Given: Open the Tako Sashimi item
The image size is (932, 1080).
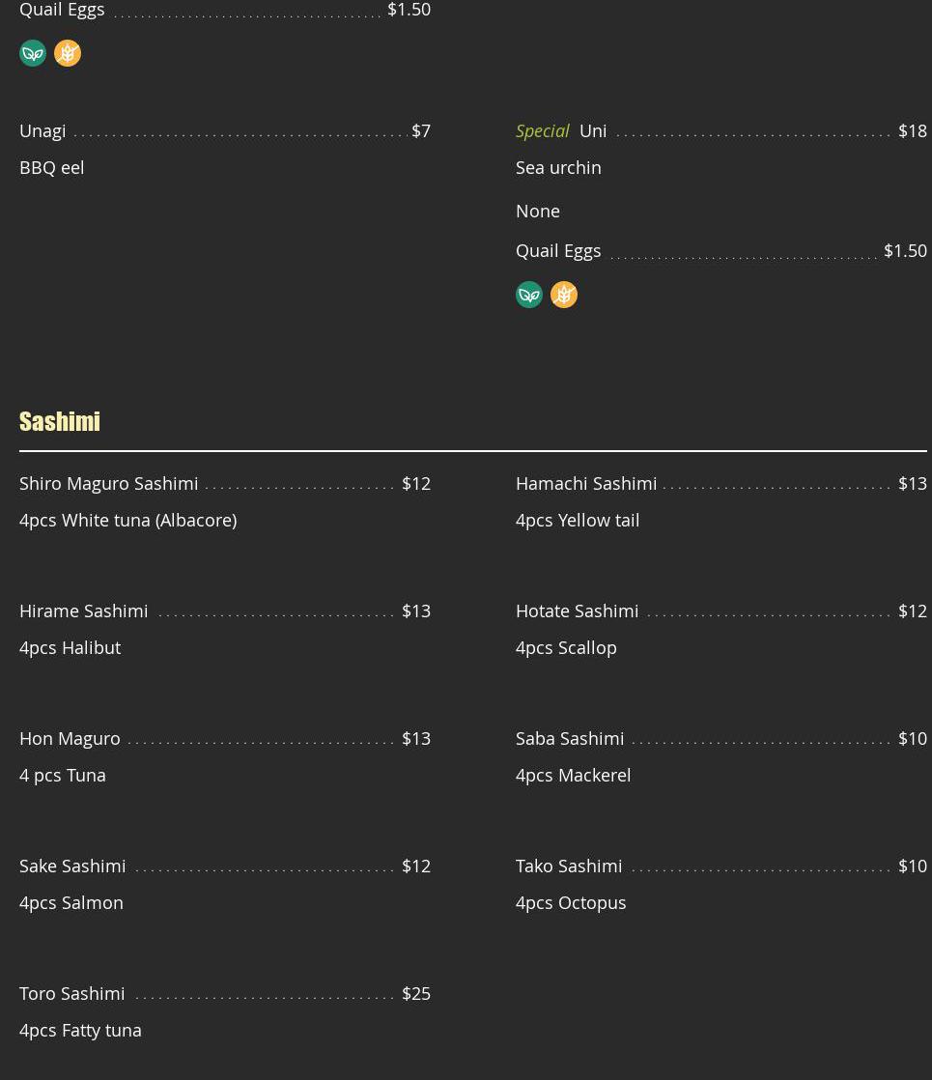Looking at the screenshot, I should (569, 866).
